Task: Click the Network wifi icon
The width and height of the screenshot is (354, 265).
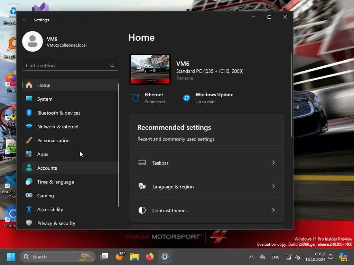Action: click(x=29, y=126)
